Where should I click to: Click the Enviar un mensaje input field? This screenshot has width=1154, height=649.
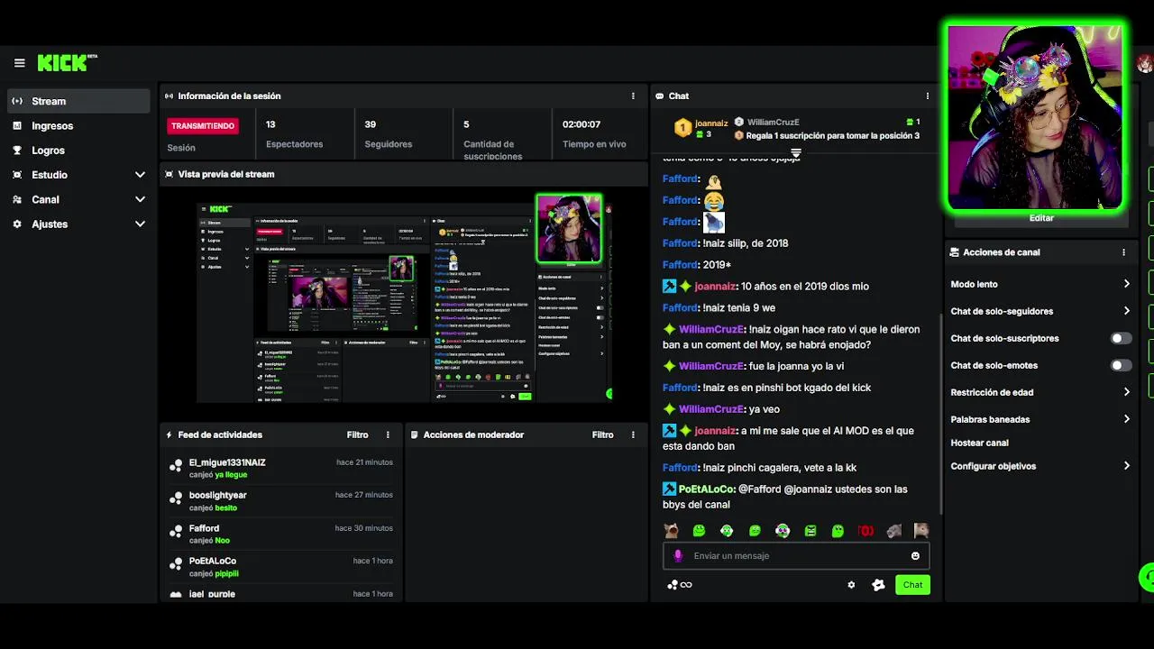[795, 556]
